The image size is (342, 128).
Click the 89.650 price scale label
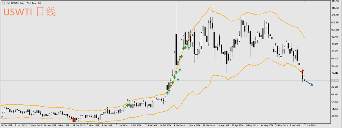point(335,51)
